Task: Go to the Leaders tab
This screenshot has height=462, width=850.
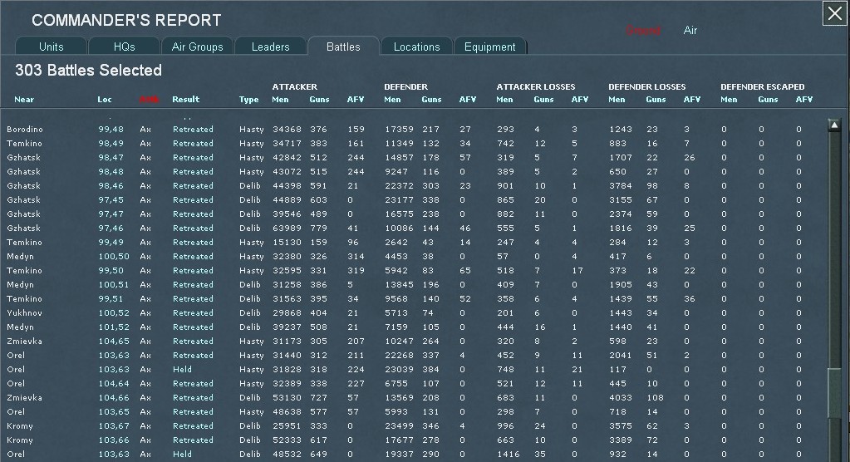Action: pyautogui.click(x=270, y=47)
